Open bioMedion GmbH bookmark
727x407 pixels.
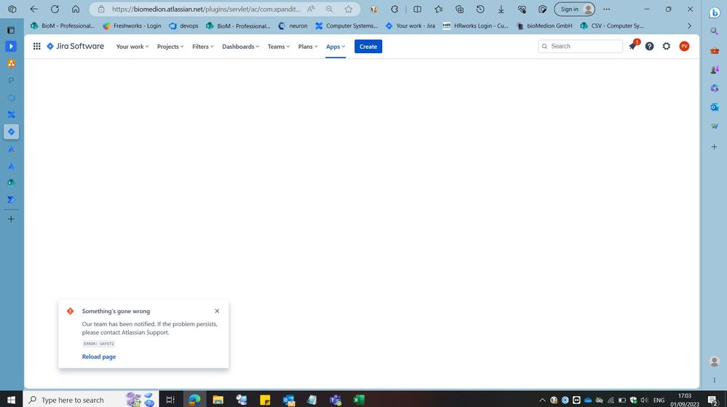(544, 26)
